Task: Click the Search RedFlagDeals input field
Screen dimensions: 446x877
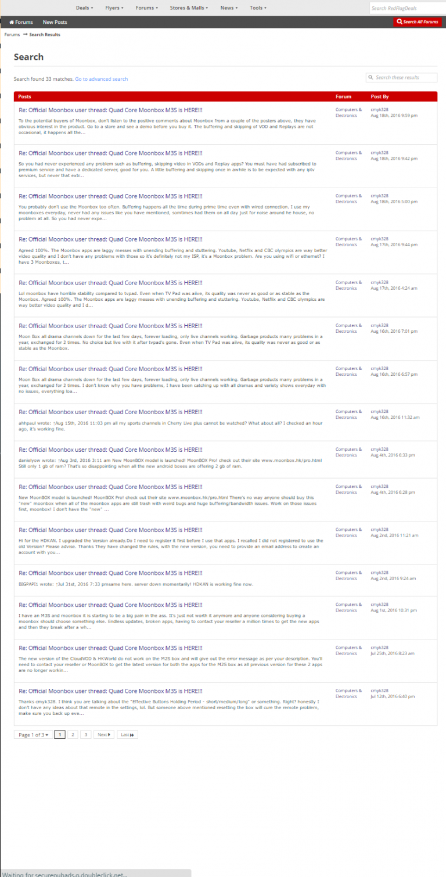Action: pyautogui.click(x=407, y=8)
